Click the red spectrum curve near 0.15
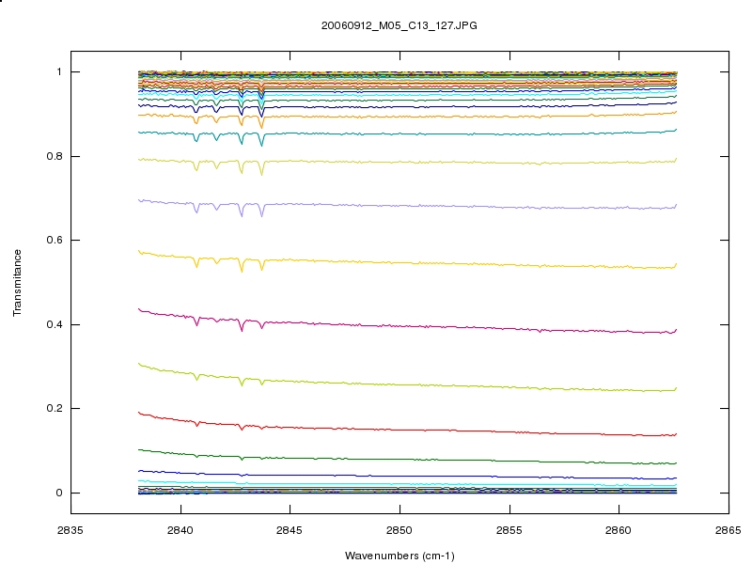Viewport: 752px width, 564px height. 408,431
